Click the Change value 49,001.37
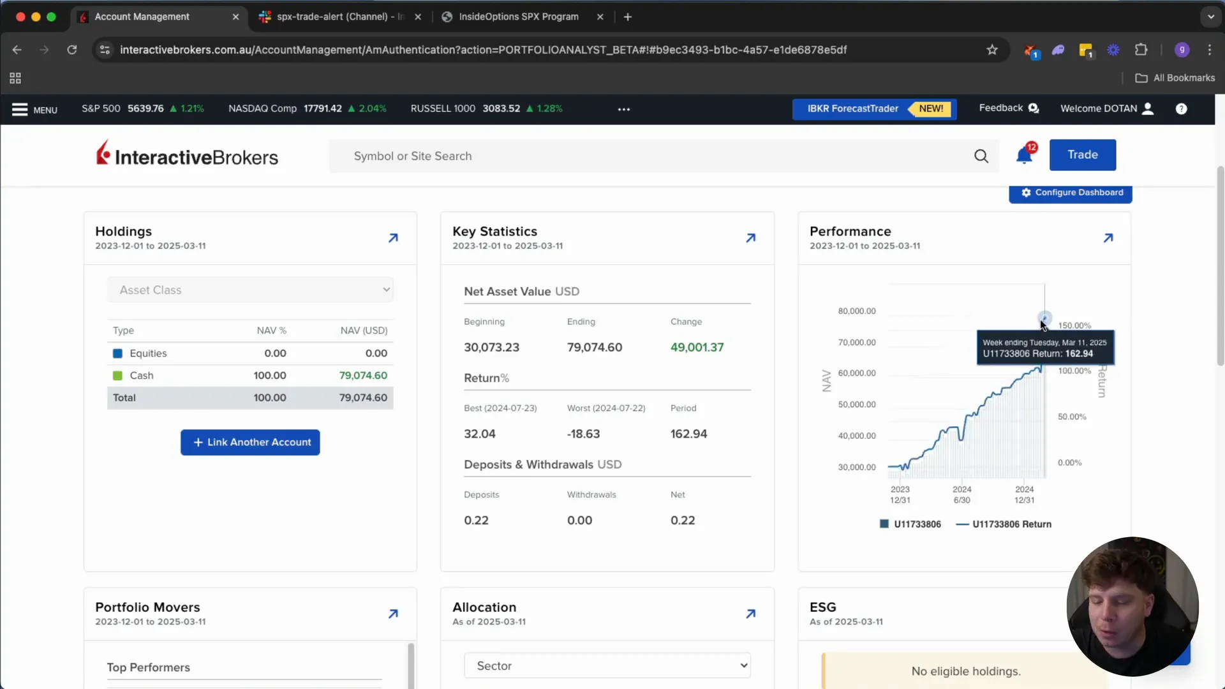Screen dimensions: 1225x689 (x=697, y=348)
